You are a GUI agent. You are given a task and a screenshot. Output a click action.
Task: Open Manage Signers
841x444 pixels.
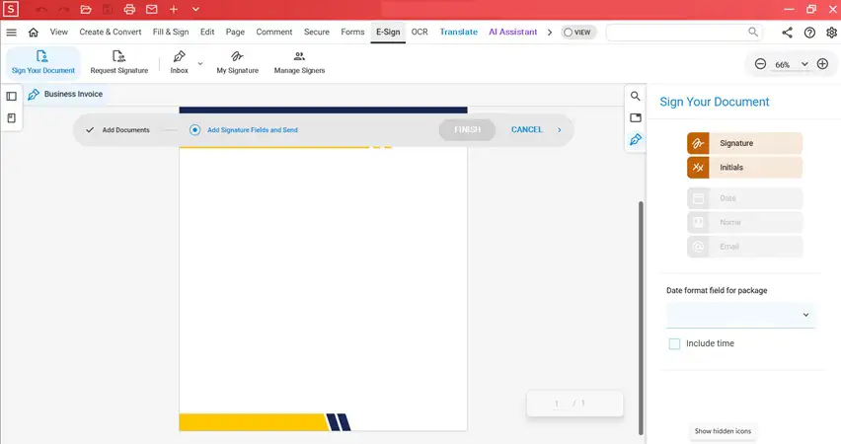click(x=299, y=57)
